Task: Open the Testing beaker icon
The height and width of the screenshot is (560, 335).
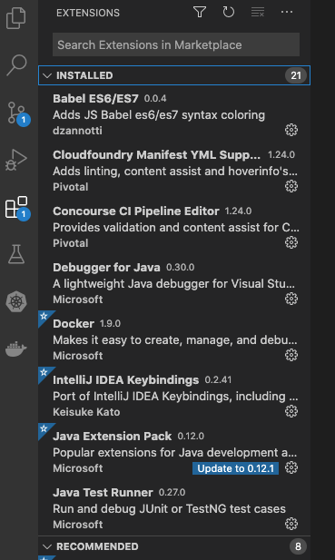Action: tap(16, 254)
